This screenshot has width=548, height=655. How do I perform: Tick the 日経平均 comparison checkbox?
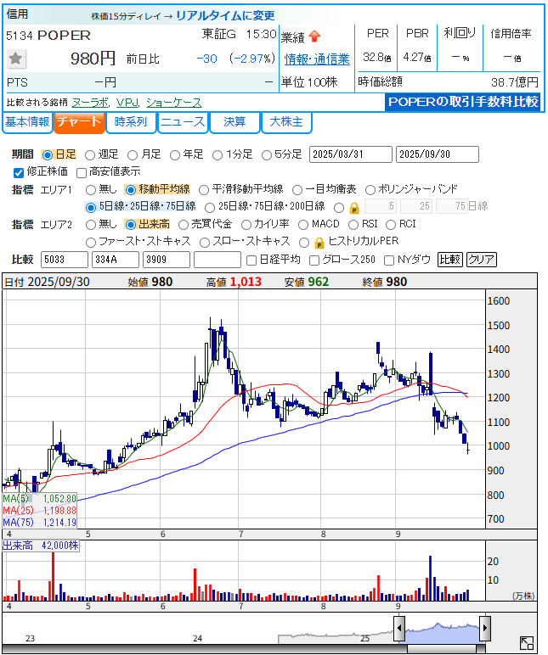coord(251,260)
